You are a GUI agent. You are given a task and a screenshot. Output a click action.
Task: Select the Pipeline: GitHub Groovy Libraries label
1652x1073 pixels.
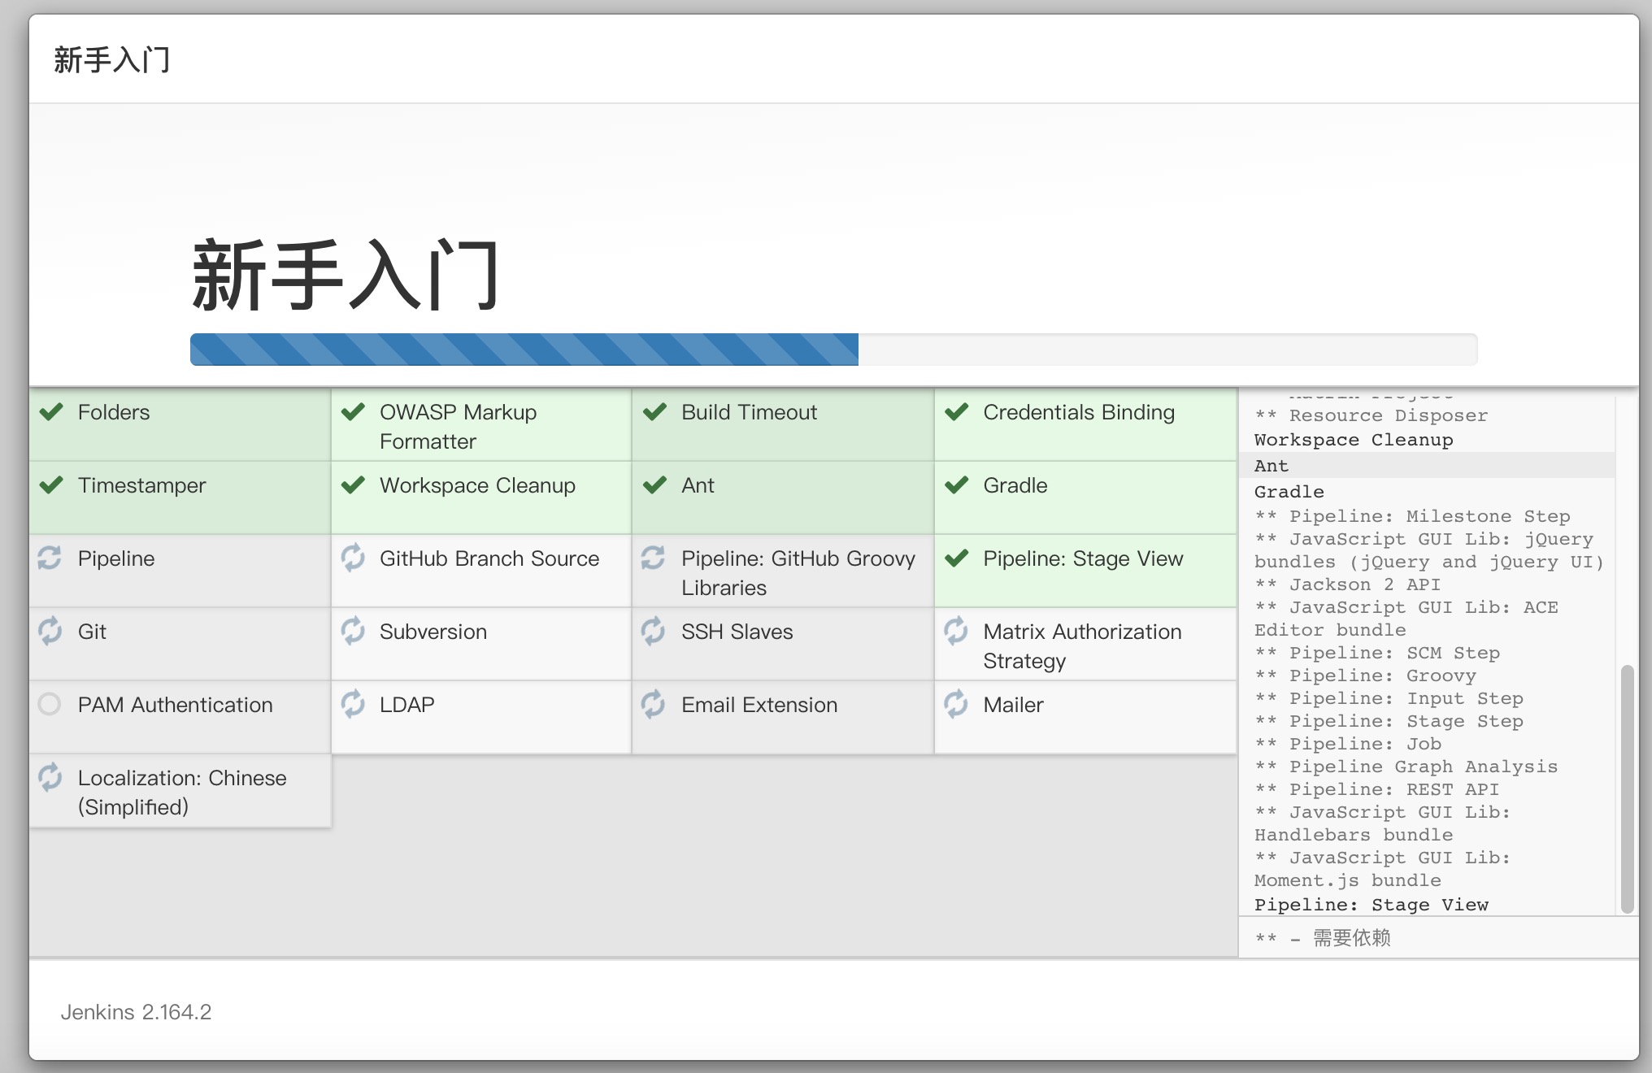coord(798,573)
